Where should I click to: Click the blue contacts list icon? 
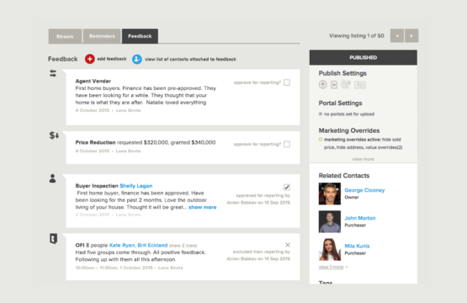point(137,59)
